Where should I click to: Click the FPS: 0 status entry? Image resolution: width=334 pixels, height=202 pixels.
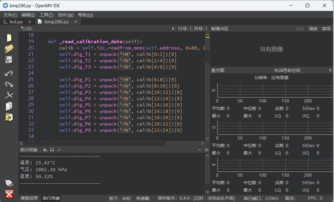(315, 198)
